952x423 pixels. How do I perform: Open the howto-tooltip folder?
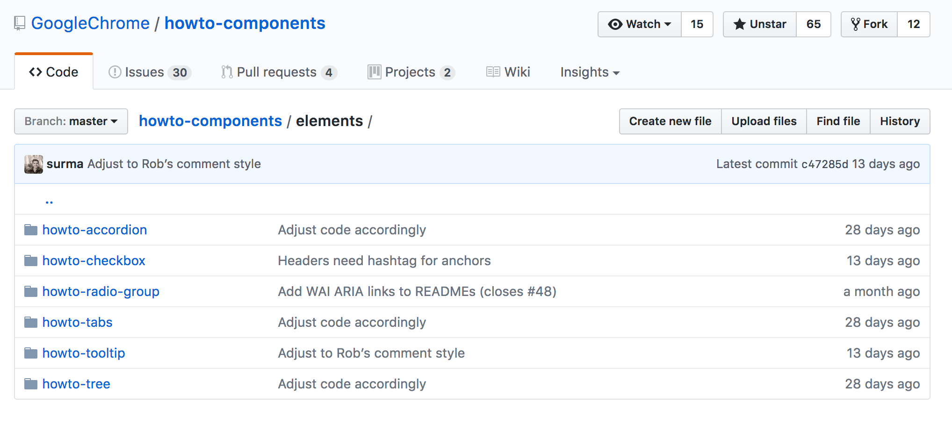(x=84, y=353)
